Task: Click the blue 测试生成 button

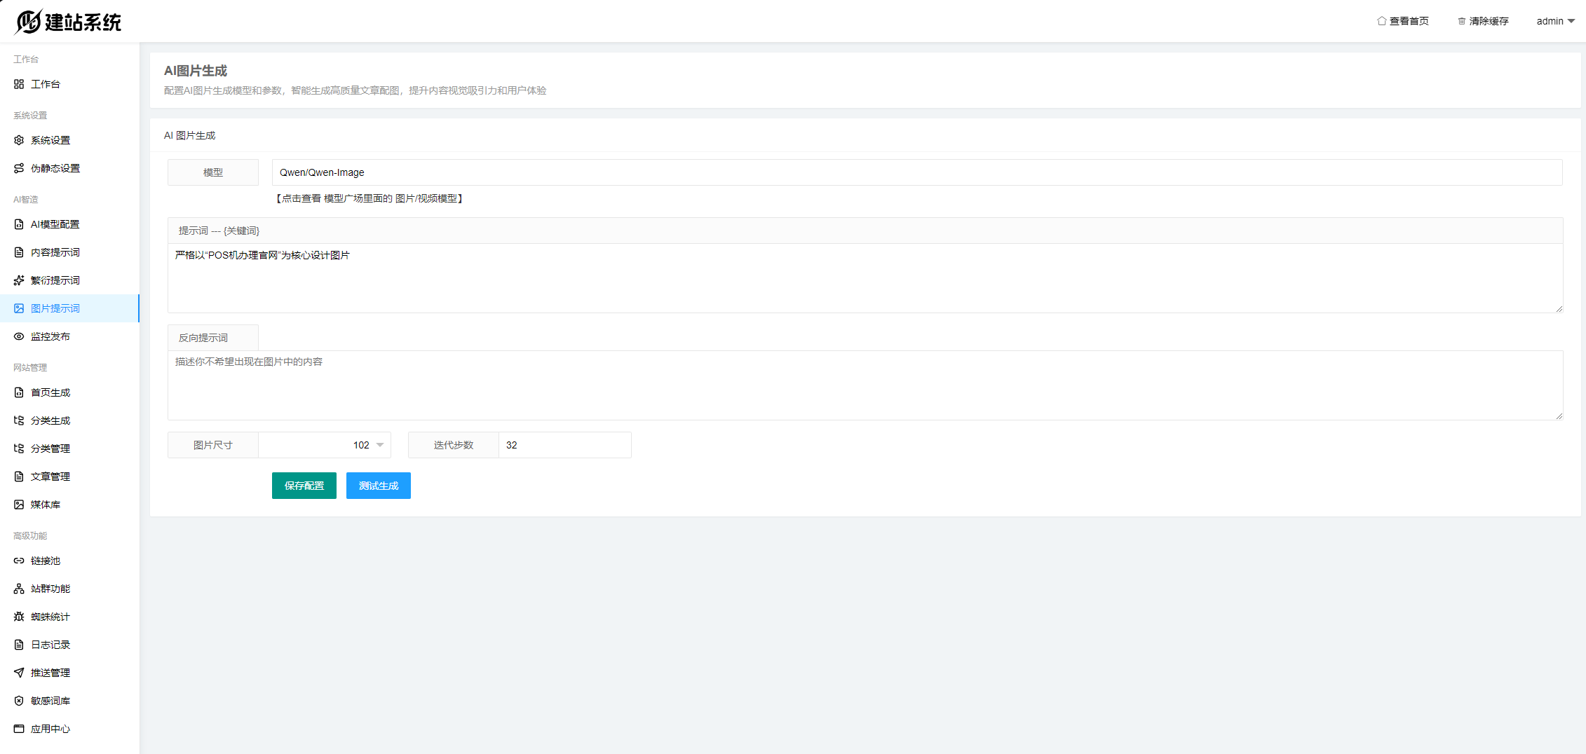Action: tap(378, 486)
